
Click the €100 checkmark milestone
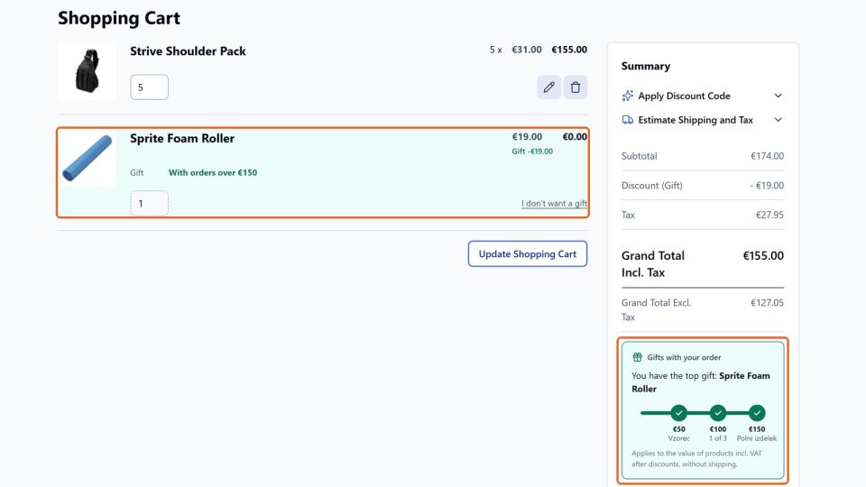tap(718, 413)
